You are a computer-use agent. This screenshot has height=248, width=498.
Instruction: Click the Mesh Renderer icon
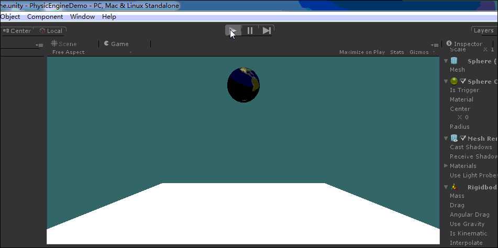(x=454, y=138)
